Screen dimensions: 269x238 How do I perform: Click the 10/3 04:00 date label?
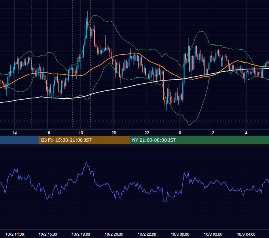pyautogui.click(x=246, y=234)
